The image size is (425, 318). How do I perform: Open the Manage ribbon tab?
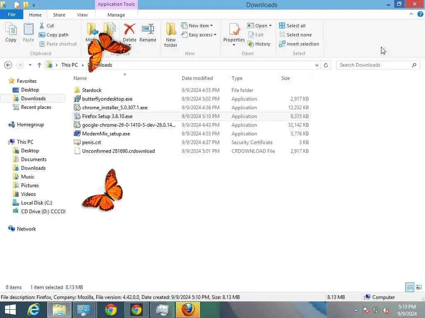tap(116, 15)
